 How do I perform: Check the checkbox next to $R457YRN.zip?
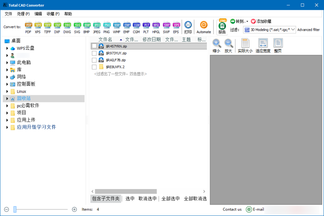tap(94, 46)
